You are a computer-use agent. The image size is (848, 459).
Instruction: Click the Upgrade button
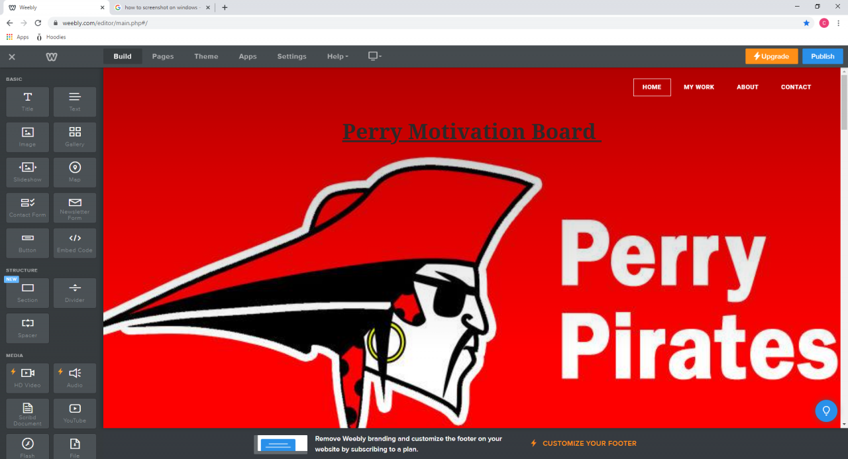pos(772,56)
